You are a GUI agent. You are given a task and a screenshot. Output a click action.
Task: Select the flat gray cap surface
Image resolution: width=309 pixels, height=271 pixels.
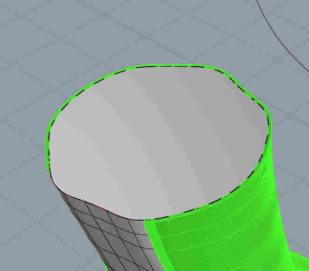point(158,142)
